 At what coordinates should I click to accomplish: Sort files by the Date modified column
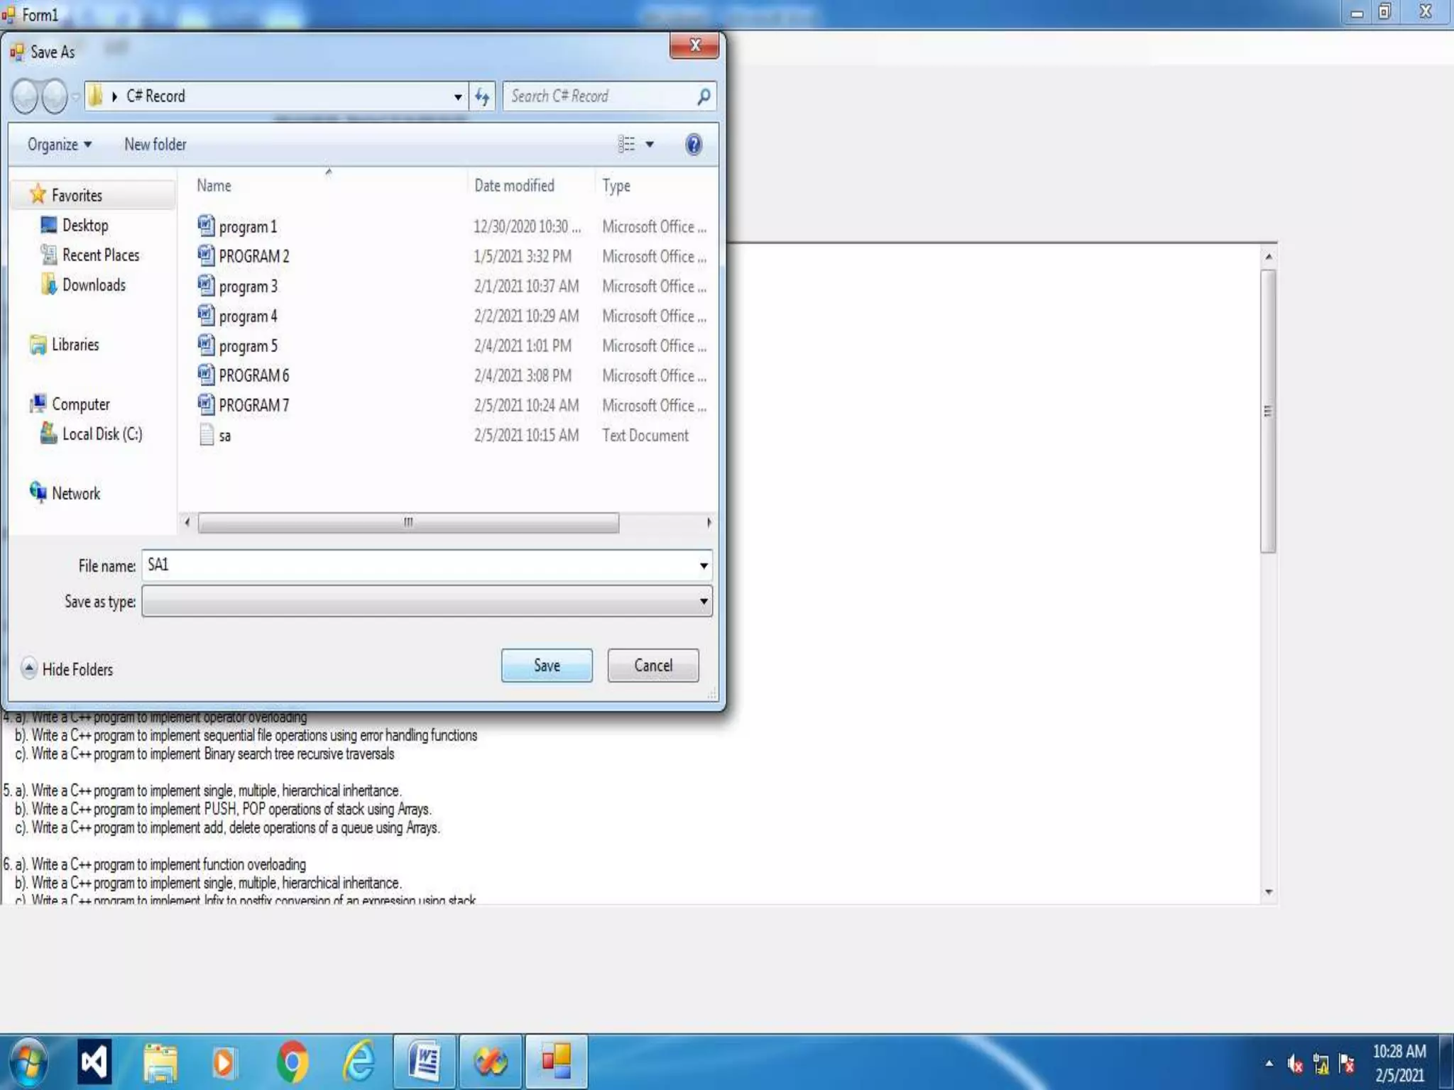click(514, 186)
